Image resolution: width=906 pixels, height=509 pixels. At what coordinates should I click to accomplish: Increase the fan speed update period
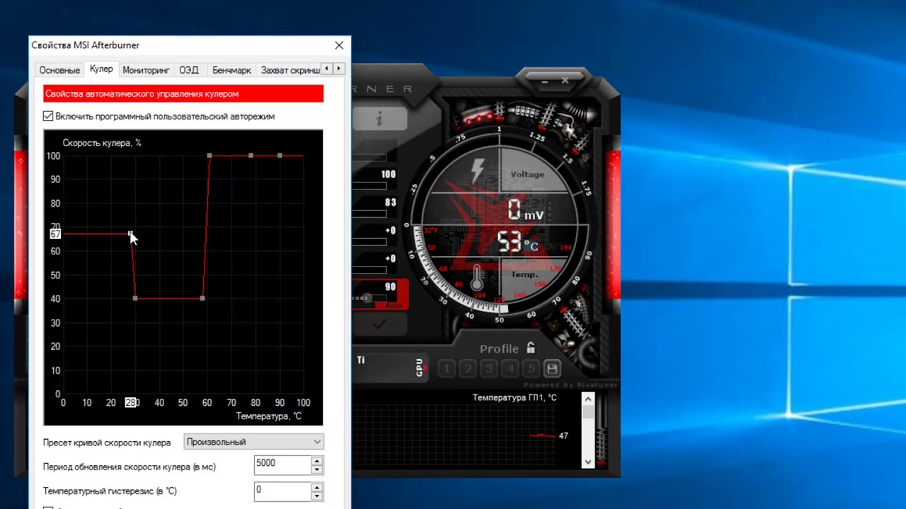(x=317, y=460)
